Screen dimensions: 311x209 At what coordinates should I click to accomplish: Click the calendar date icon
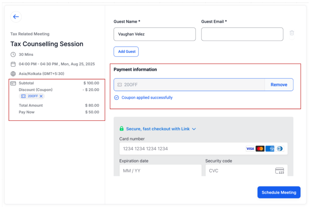[x=13, y=64]
